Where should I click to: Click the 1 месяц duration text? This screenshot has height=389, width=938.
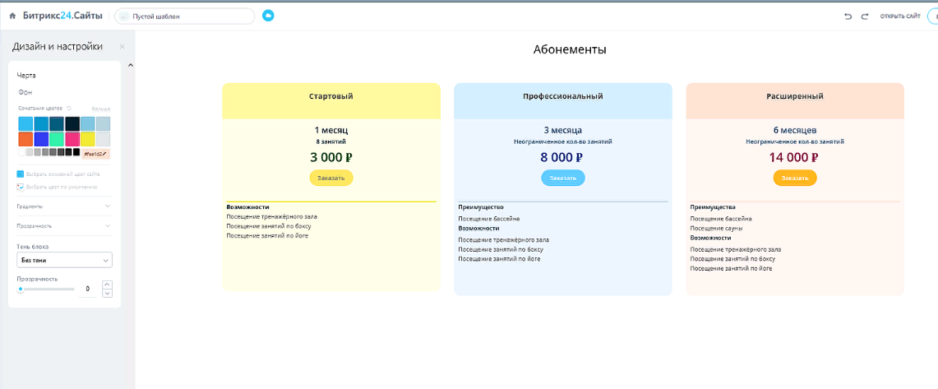[330, 130]
